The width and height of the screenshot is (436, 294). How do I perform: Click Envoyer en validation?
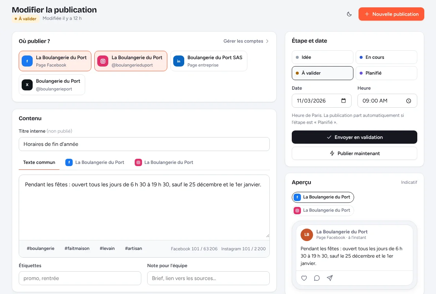(354, 137)
